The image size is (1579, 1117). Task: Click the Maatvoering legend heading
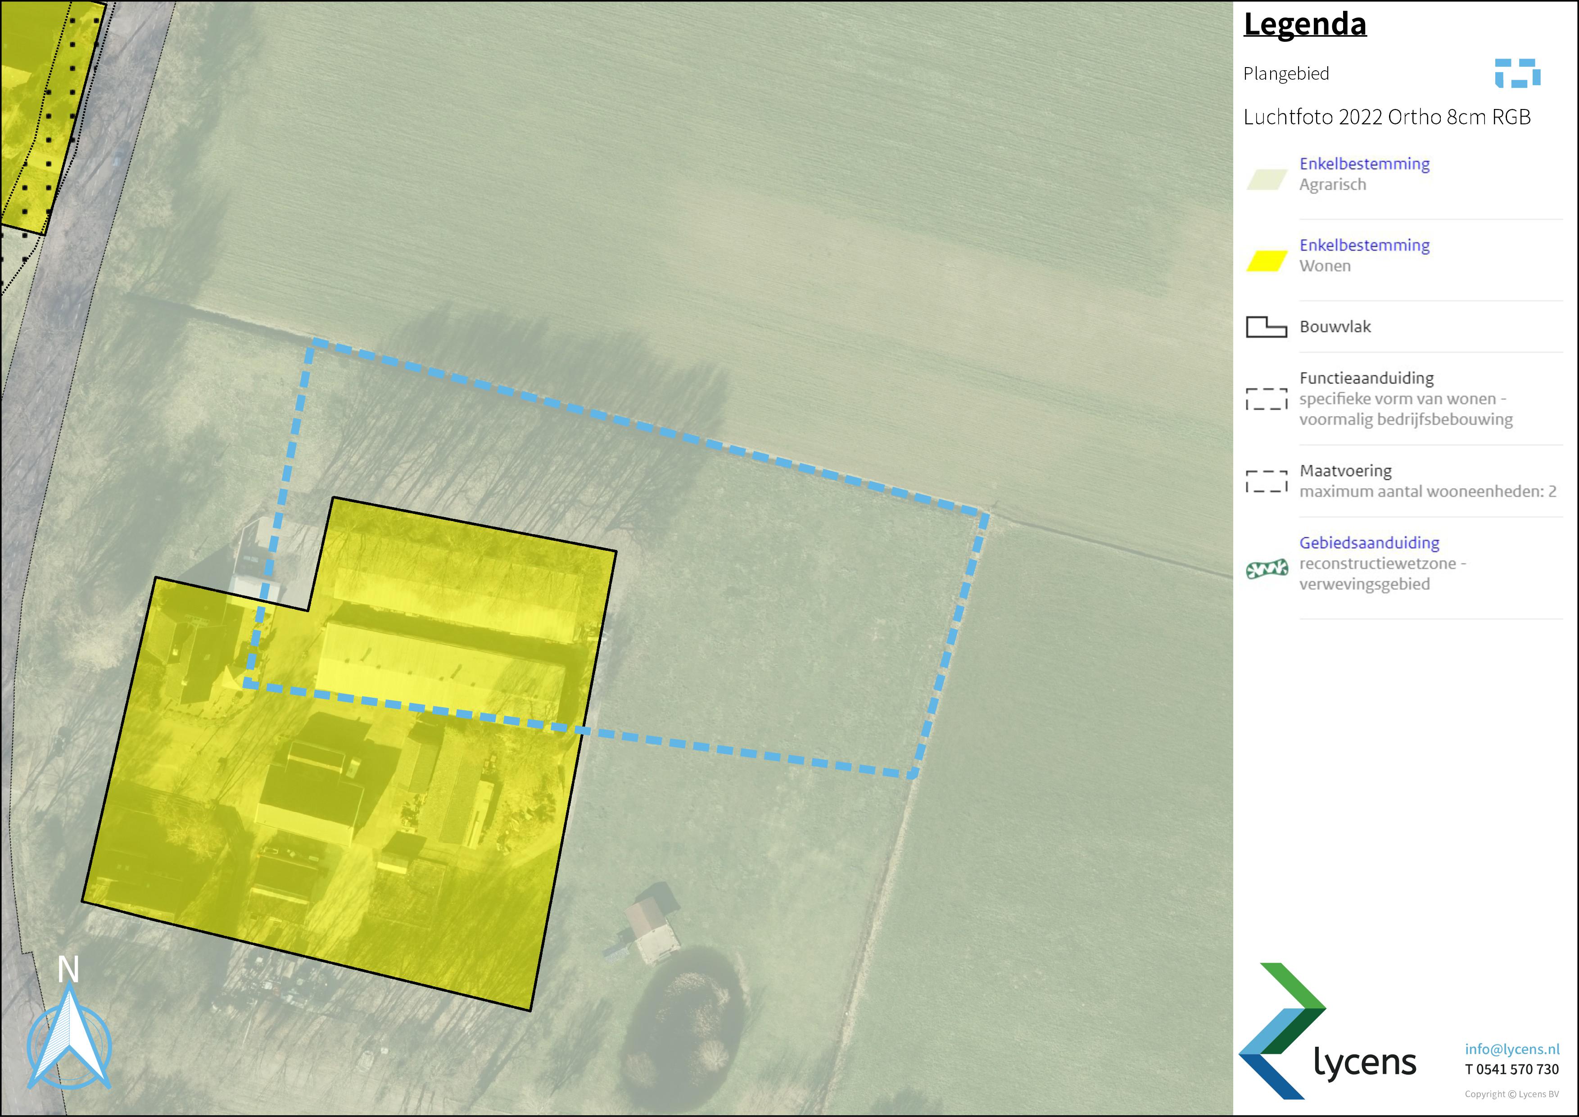(1345, 471)
